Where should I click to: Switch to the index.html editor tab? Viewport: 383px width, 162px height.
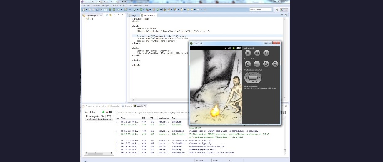pos(149,15)
